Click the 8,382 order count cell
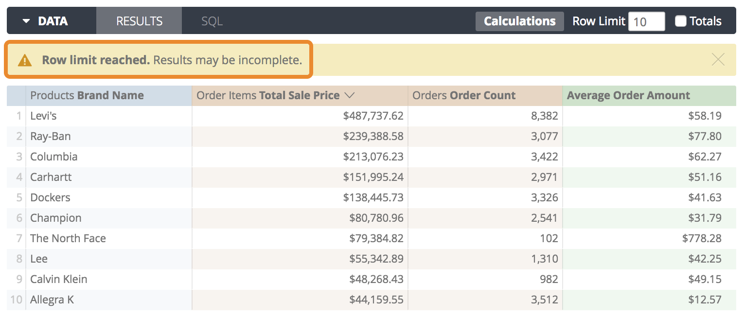 click(485, 116)
